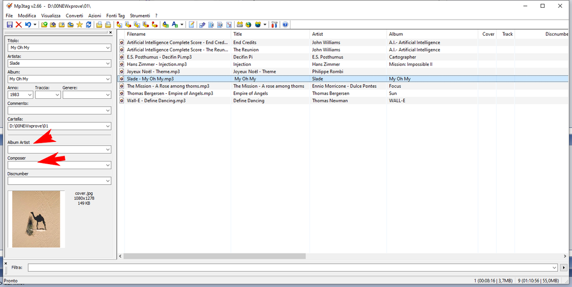Click the Tag - Filename converter icon
Image resolution: width=572 pixels, height=287 pixels.
pos(119,25)
